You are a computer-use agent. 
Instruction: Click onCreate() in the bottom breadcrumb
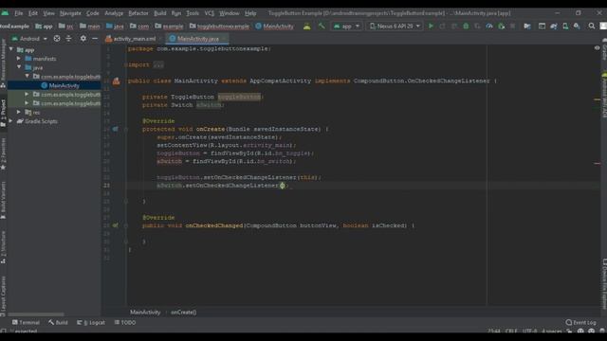(183, 312)
